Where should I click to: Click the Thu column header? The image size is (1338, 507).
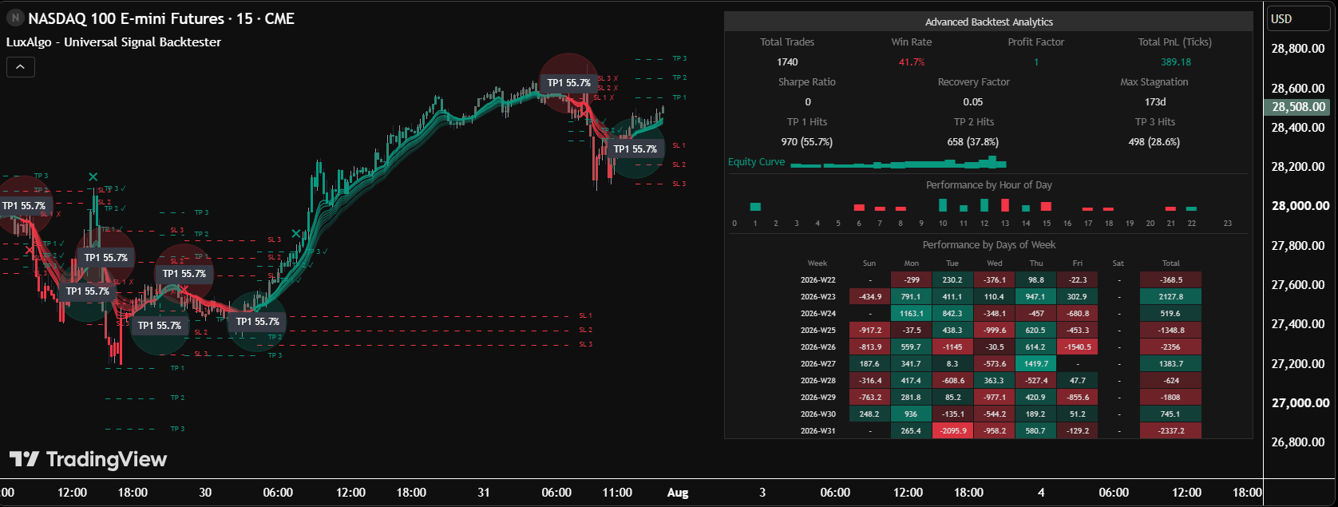(1035, 263)
